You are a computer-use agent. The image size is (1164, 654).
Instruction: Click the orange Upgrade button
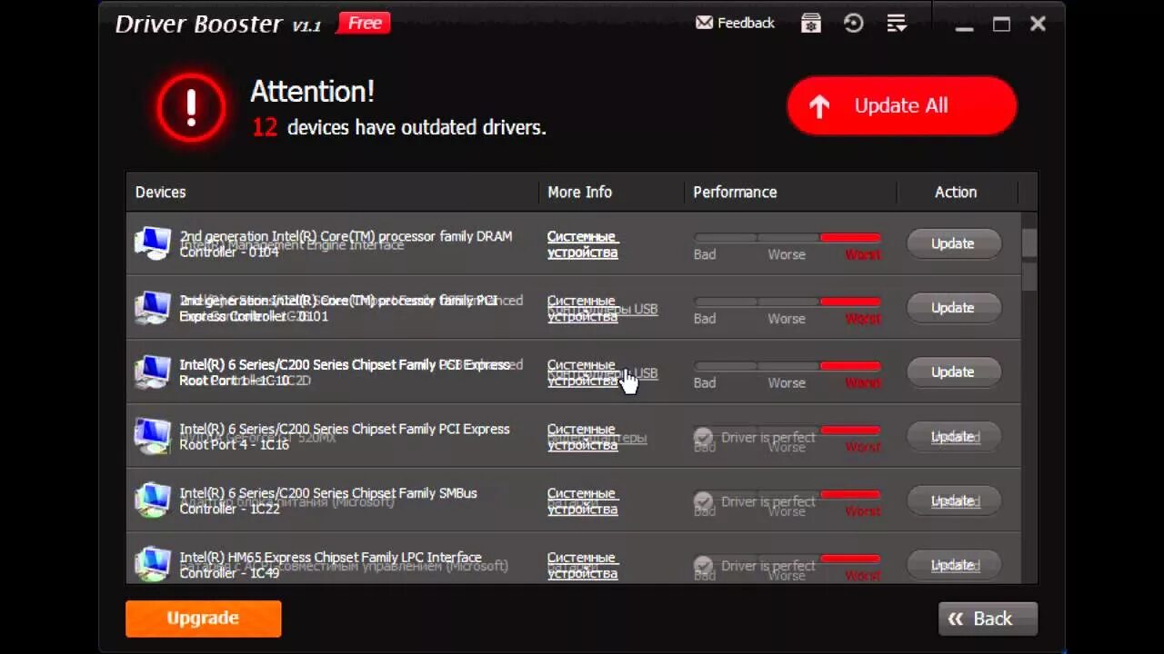203,619
